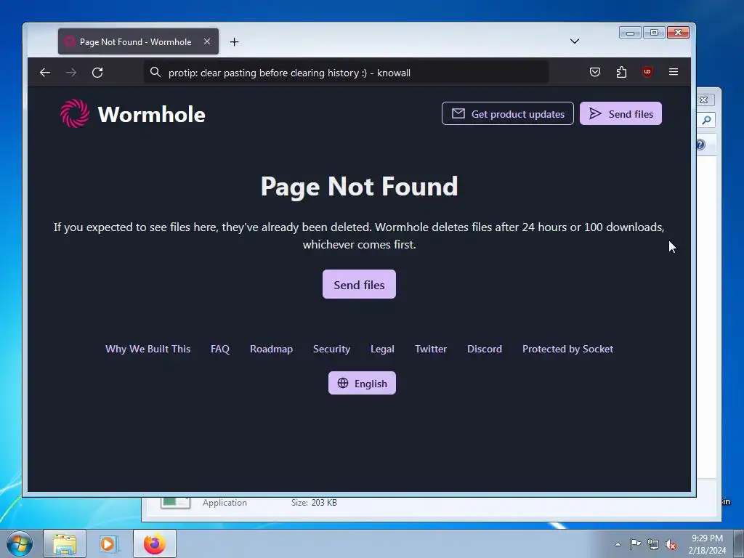Click the search icon in background window
This screenshot has height=558, width=744.
click(x=706, y=120)
